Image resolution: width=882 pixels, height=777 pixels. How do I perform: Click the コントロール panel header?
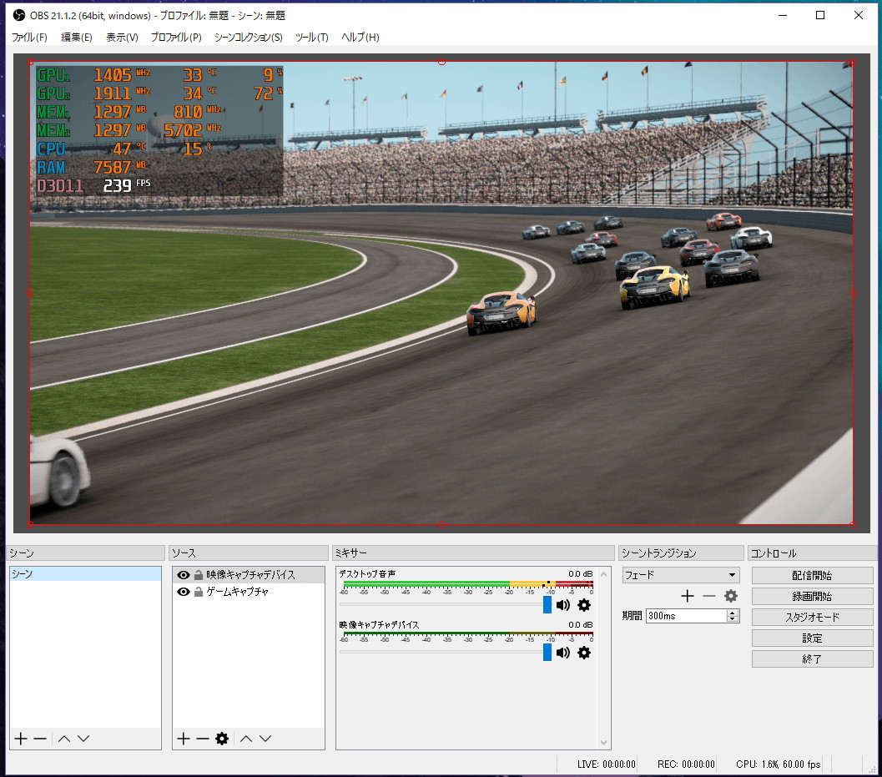tap(812, 553)
